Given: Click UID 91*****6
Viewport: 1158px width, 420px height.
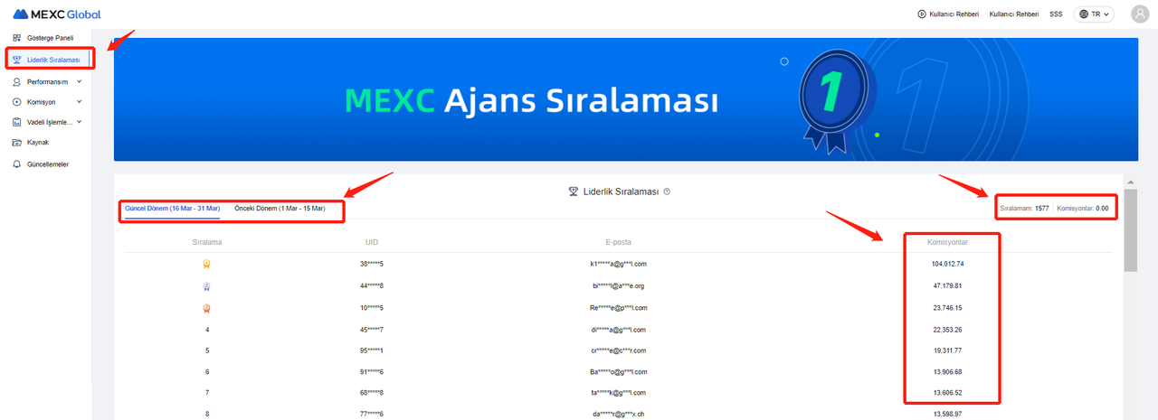Looking at the screenshot, I should pyautogui.click(x=372, y=371).
